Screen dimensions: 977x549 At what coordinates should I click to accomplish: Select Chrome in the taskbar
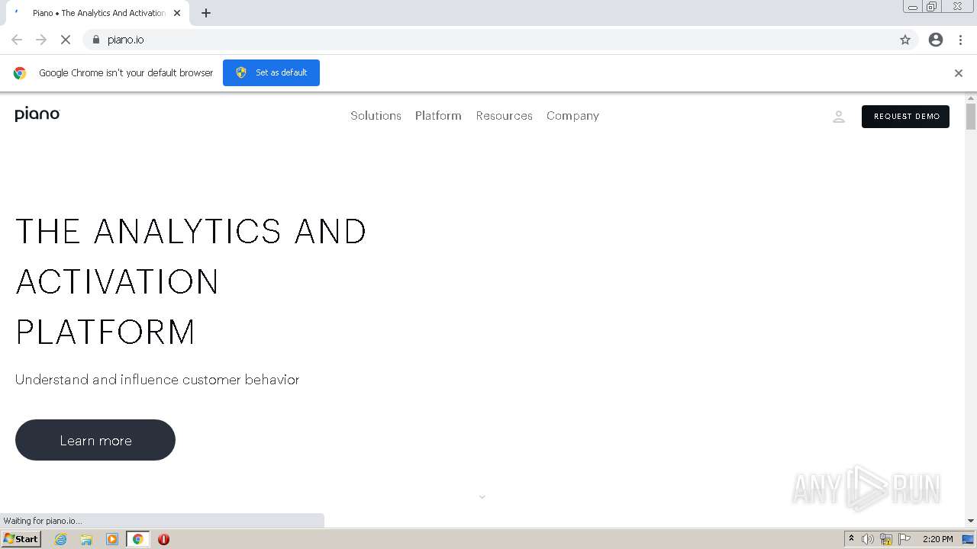point(137,539)
